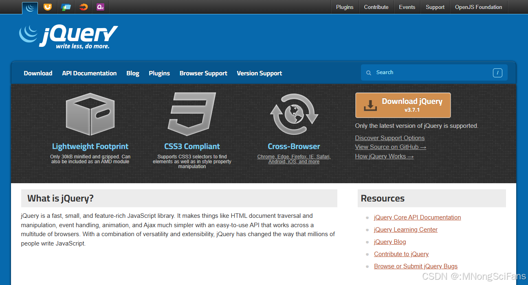Click the Download jQuery v3.7.1 button
Viewport: 528px width, 285px height.
tap(403, 105)
